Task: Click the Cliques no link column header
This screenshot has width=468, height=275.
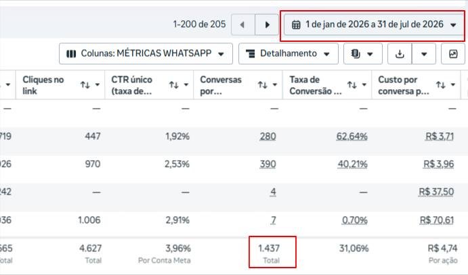Action: (43, 85)
